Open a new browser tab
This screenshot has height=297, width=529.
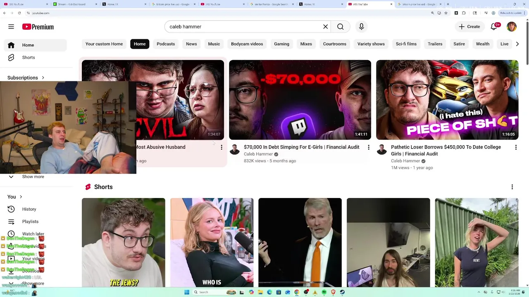(448, 4)
